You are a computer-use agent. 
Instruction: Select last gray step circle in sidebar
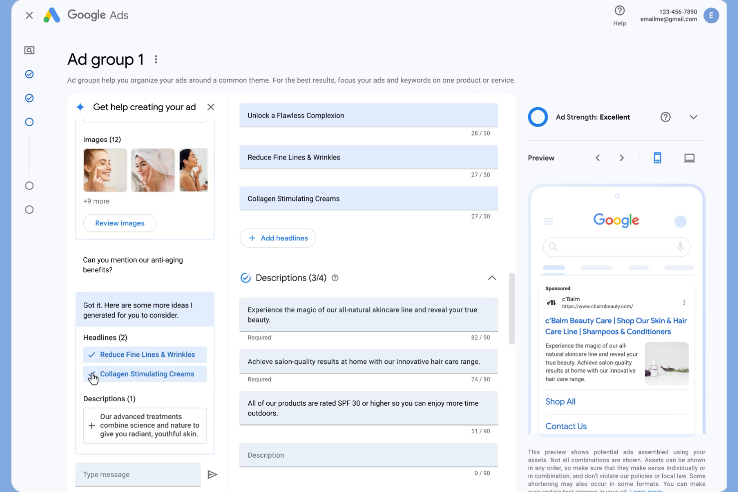(29, 210)
